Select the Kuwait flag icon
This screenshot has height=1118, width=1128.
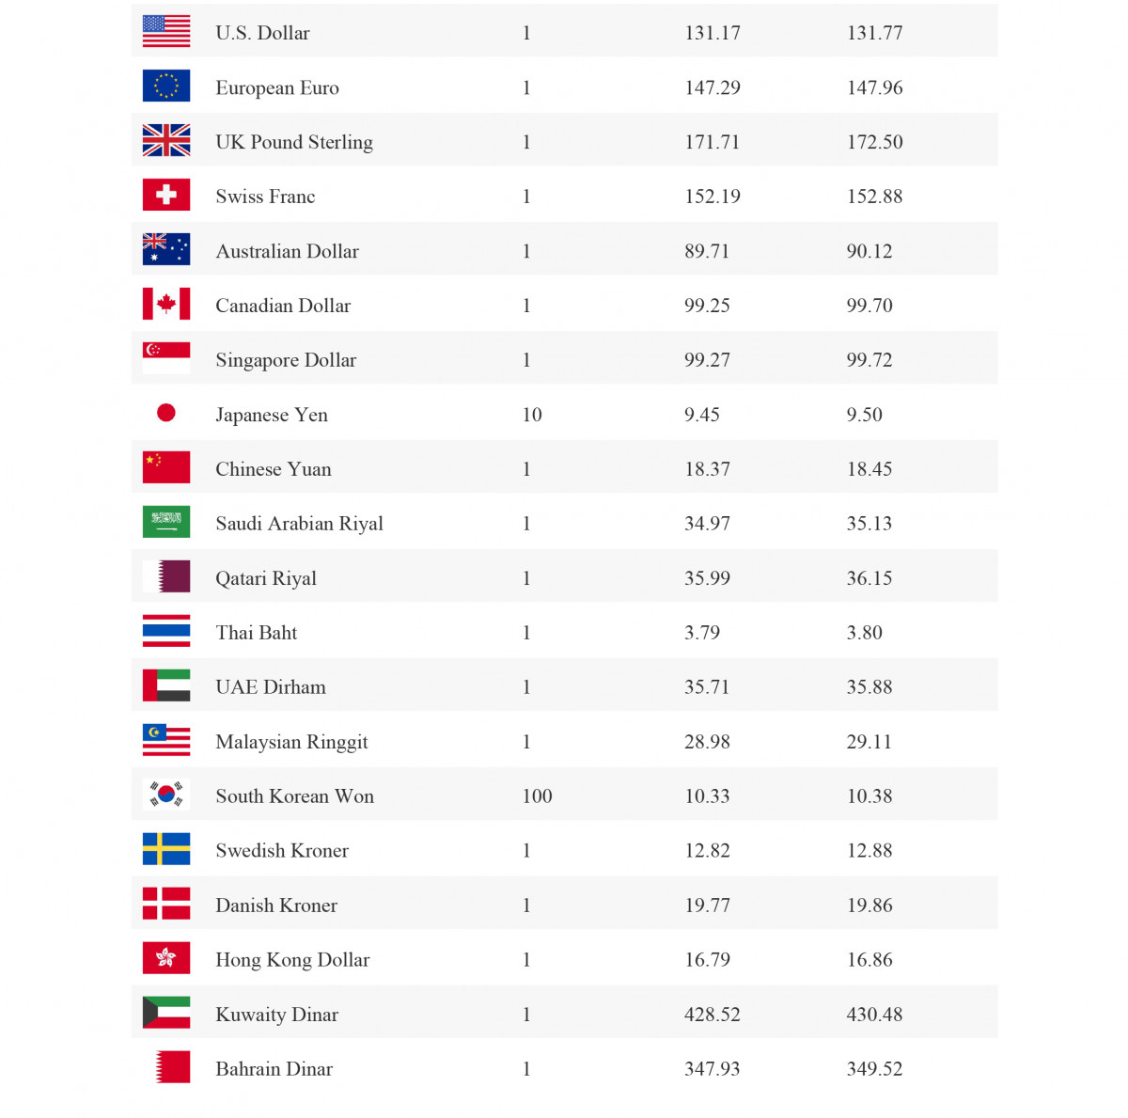(166, 1013)
